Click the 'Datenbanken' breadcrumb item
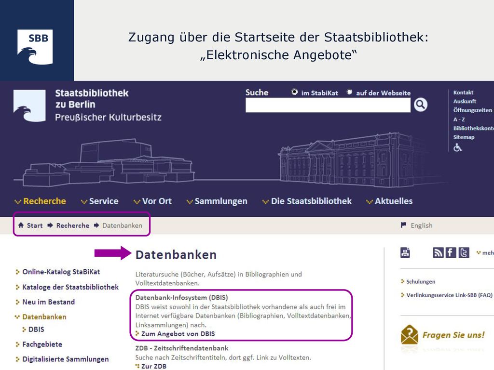The width and height of the screenshot is (494, 370). point(122,225)
